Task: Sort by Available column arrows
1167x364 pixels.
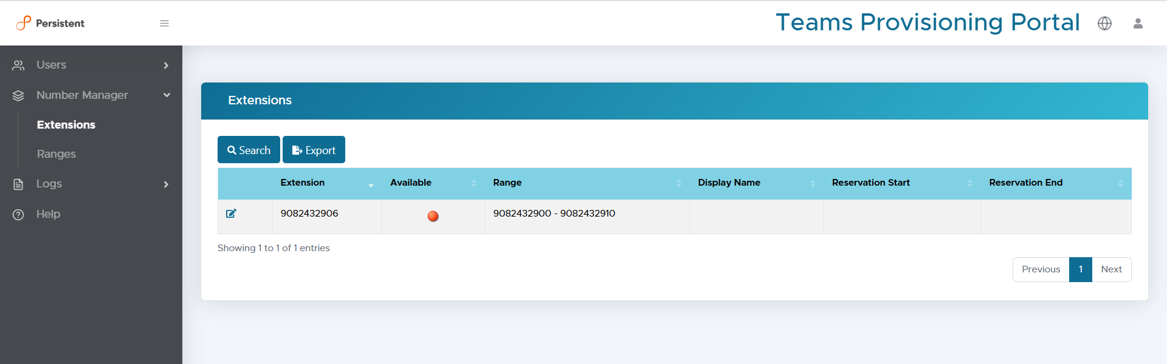Action: pos(473,183)
